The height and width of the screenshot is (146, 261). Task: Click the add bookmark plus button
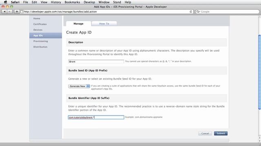click(x=17, y=12)
